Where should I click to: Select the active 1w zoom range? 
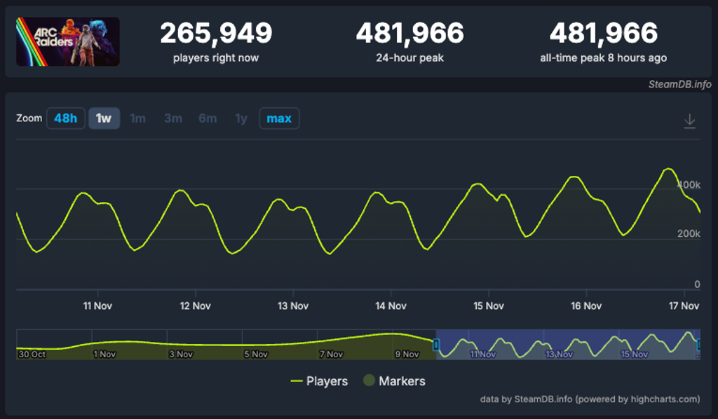(102, 118)
